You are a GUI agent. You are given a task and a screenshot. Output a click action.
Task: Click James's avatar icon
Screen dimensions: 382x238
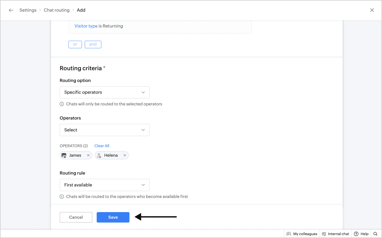click(64, 155)
